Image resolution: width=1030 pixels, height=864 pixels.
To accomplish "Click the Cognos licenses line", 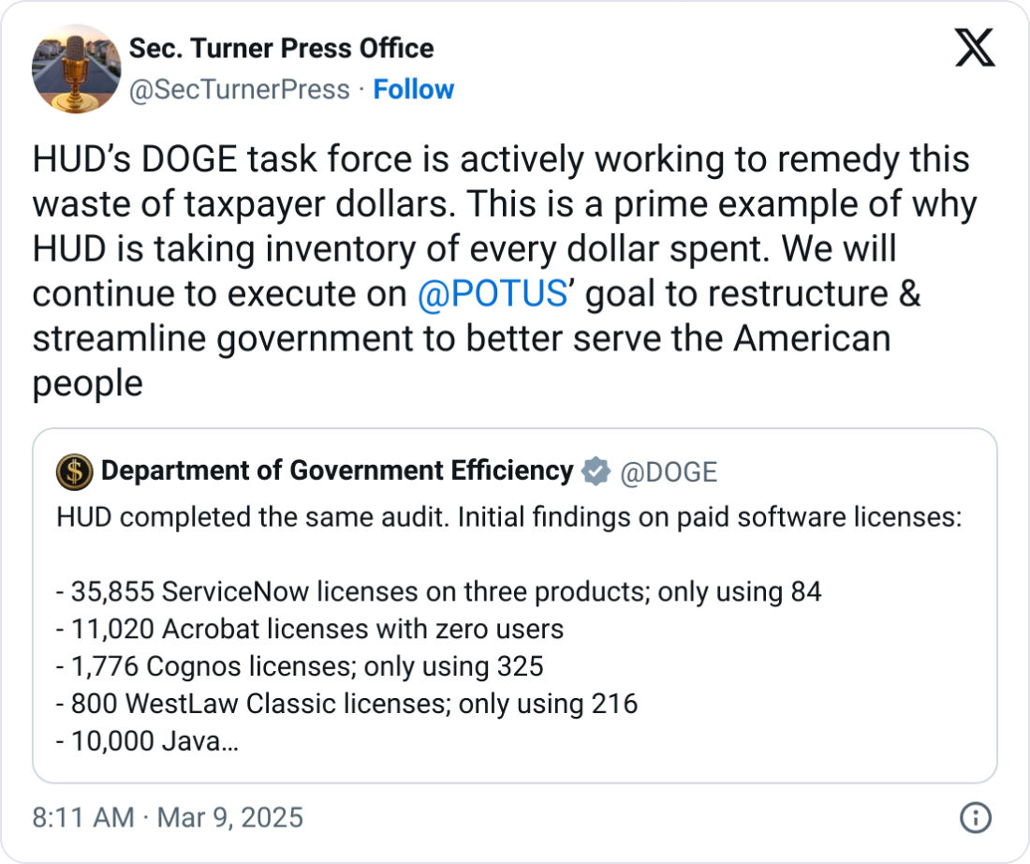I will point(300,666).
